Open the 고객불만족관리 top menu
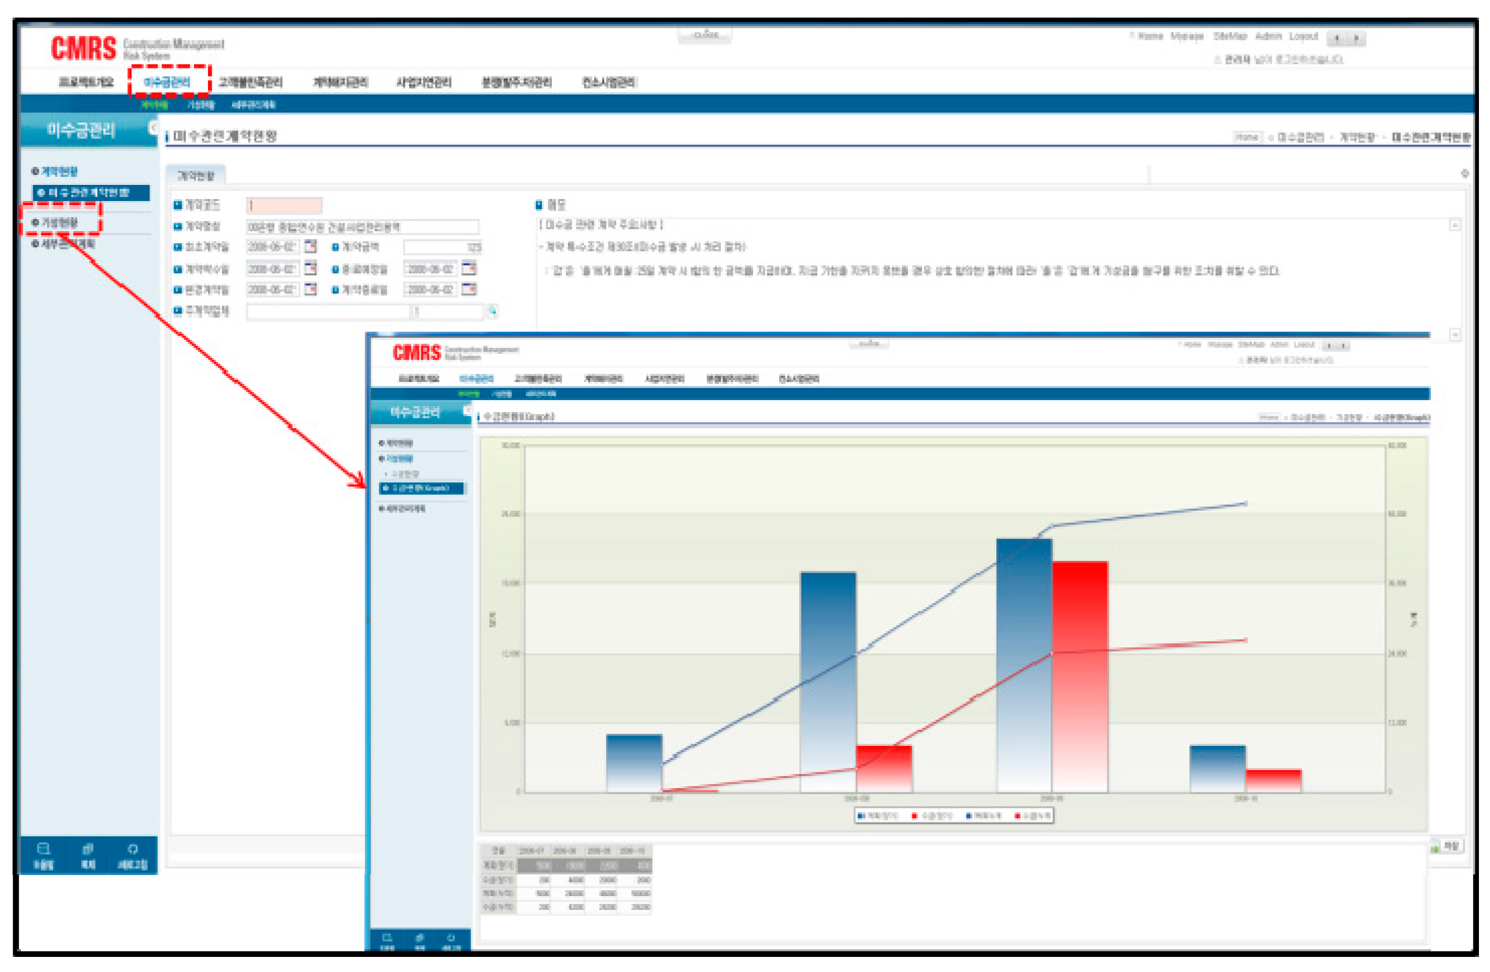The width and height of the screenshot is (1490, 972). pyautogui.click(x=251, y=82)
